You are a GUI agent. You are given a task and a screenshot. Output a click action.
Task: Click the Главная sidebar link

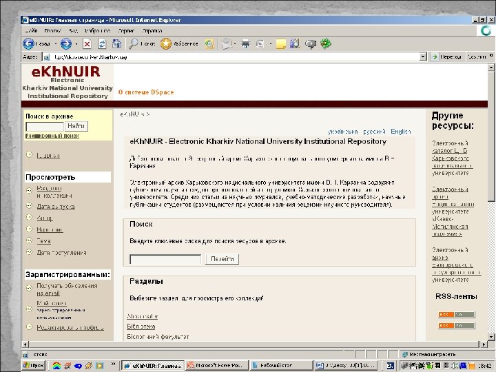[48, 155]
